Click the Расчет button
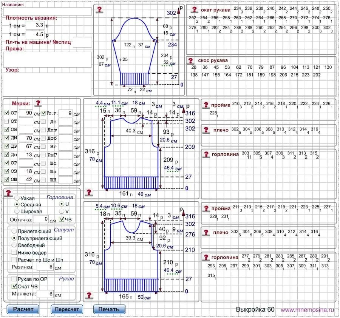This screenshot has height=318, width=340. click(23, 309)
